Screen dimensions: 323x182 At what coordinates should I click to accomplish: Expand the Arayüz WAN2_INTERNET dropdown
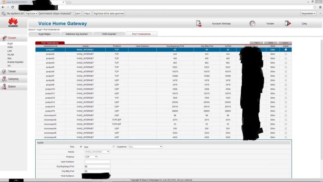coord(97,152)
